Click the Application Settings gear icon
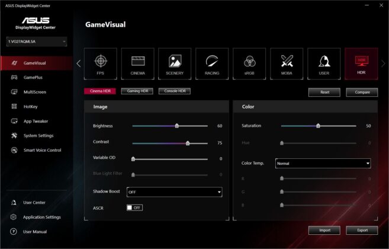 coord(14,217)
